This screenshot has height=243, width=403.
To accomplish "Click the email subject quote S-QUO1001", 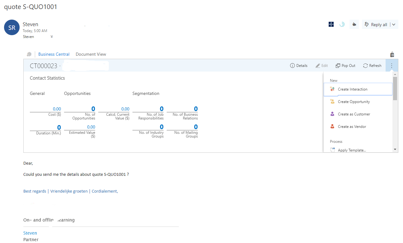I will coord(30,7).
